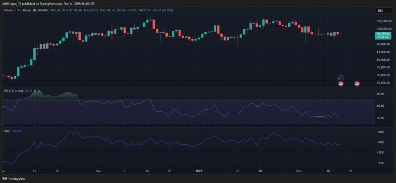Click the RSI 60.00 axis label
The height and width of the screenshot is (183, 396).
click(x=380, y=106)
